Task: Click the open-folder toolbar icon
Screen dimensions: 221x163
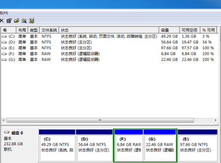Action: click(16, 21)
